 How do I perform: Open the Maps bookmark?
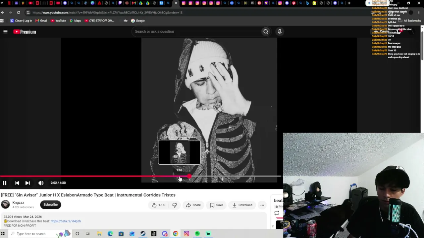pyautogui.click(x=75, y=21)
